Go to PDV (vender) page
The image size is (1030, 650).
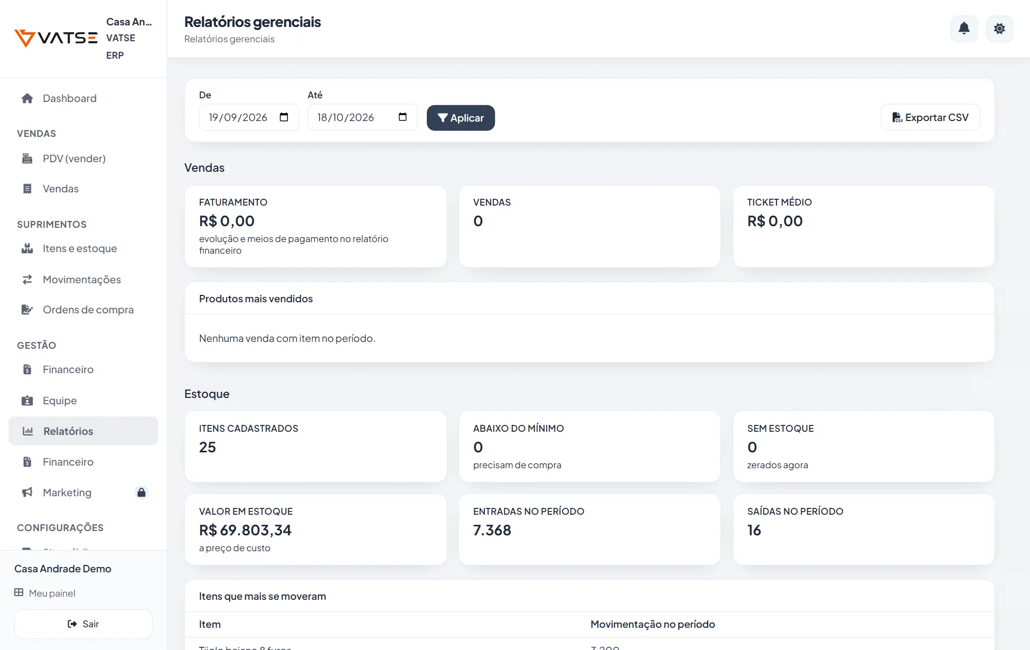click(x=83, y=159)
